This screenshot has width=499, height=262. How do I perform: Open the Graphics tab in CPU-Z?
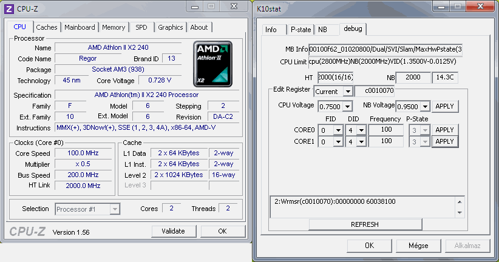click(x=170, y=27)
